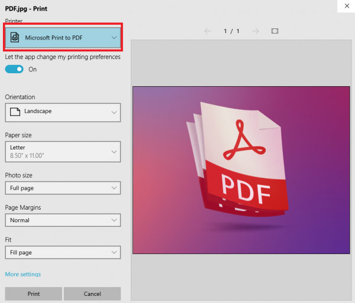This screenshot has height=303, width=355.
Task: Click the PDF image print preview
Action: coord(241,170)
